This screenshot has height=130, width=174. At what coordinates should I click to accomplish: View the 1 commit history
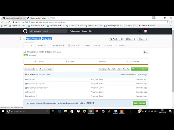[39, 61]
